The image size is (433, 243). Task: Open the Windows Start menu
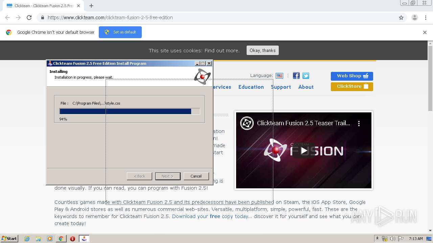(x=9, y=239)
